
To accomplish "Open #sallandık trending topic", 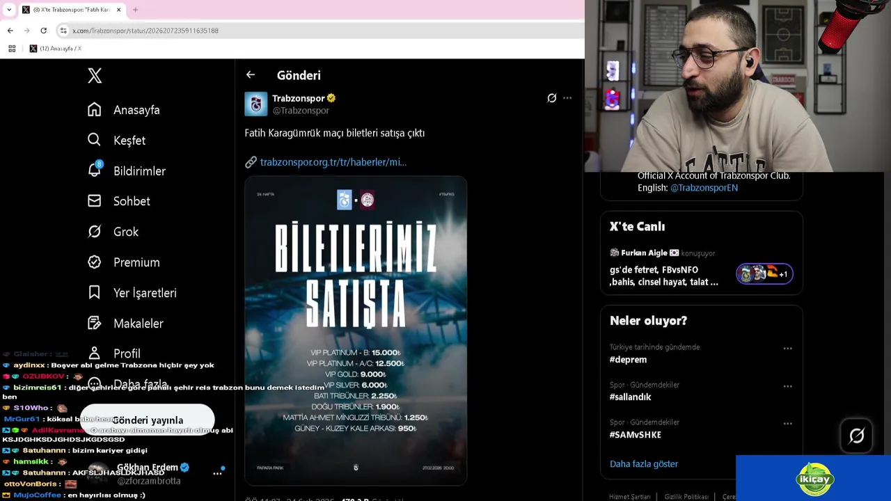I will point(630,397).
